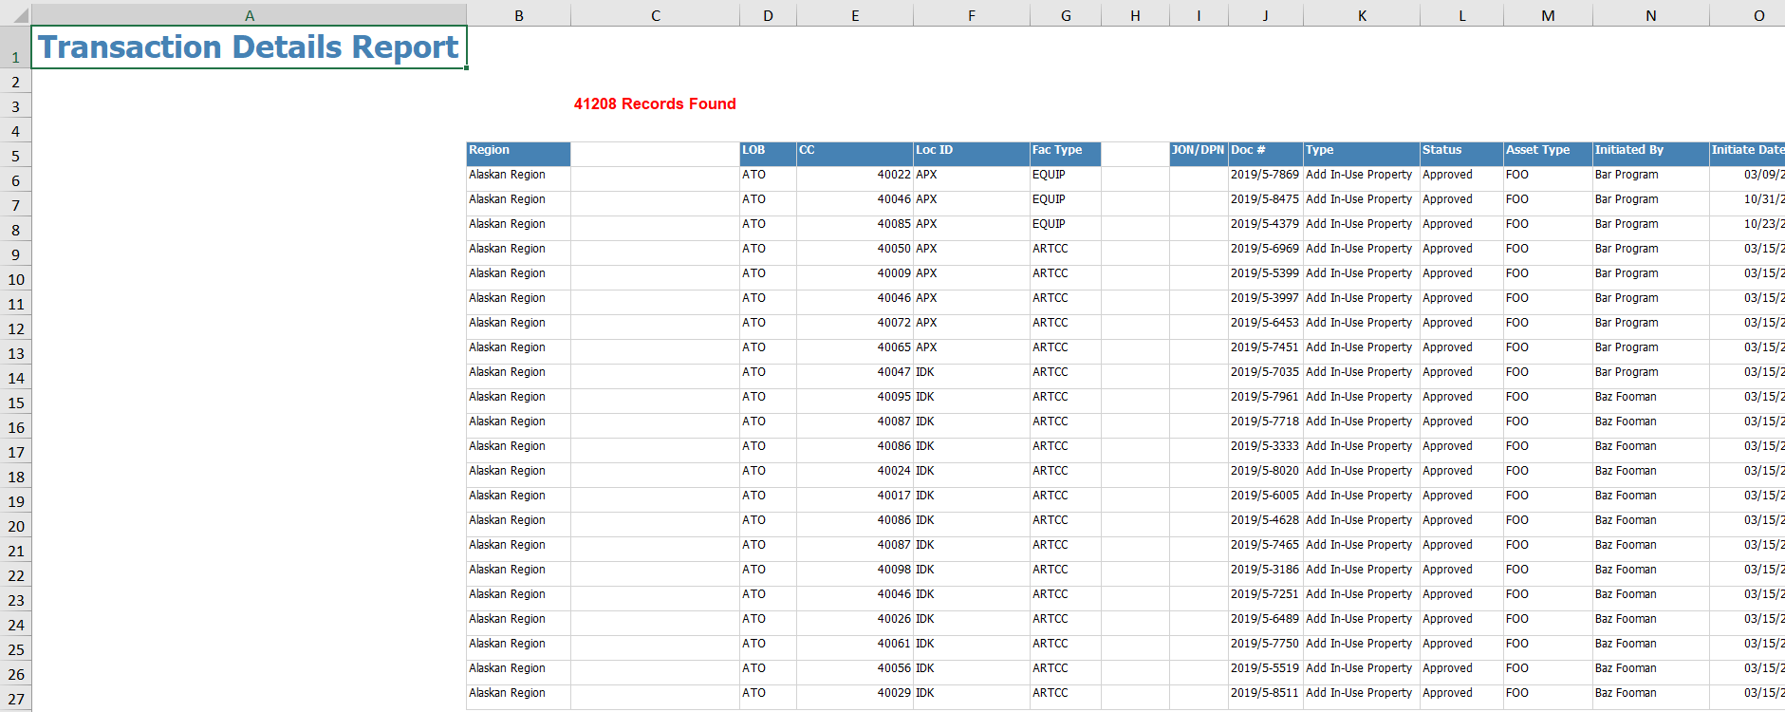Select CC value 40022 in row 6

click(x=855, y=178)
